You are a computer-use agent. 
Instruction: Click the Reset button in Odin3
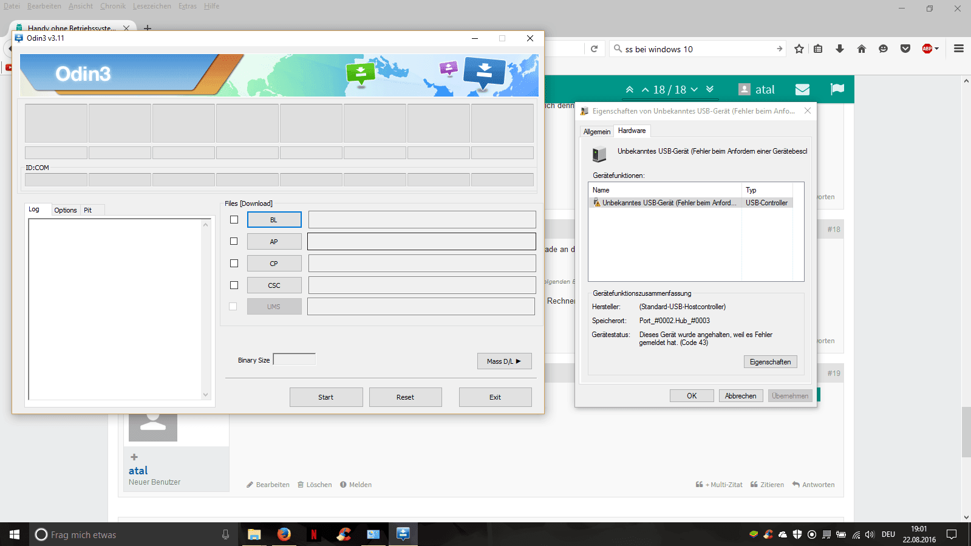click(x=405, y=397)
